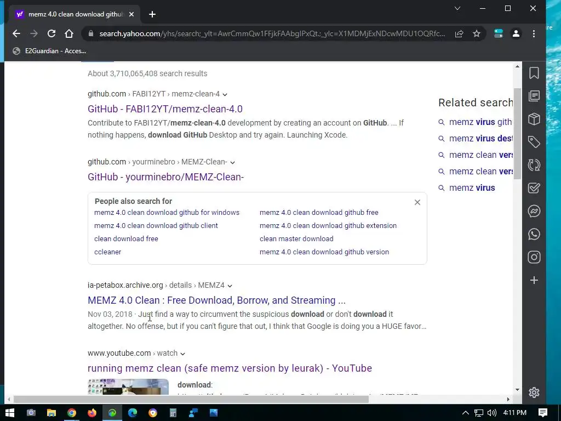The image size is (561, 421).
Task: Open File Explorer from the taskbar
Action: pyautogui.click(x=51, y=413)
